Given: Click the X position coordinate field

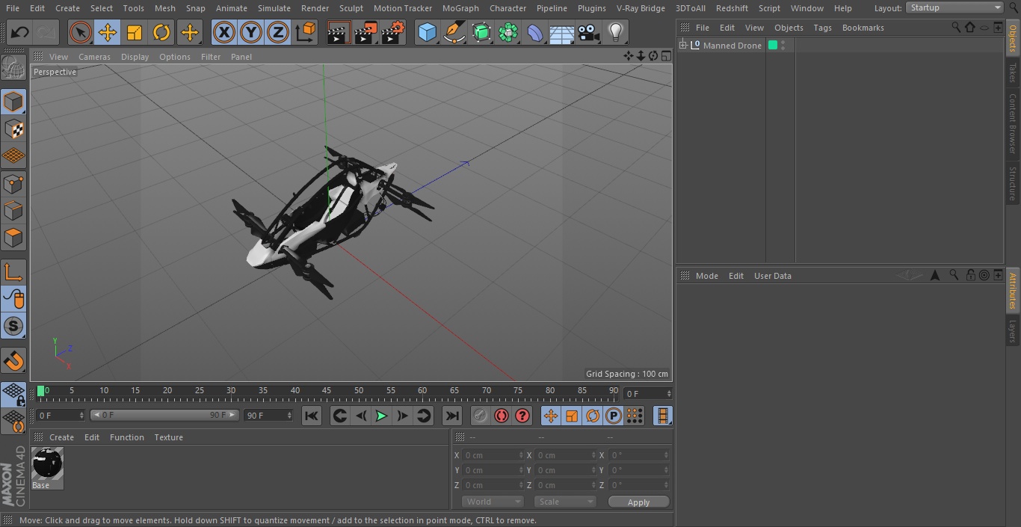Looking at the screenshot, I should [493, 455].
